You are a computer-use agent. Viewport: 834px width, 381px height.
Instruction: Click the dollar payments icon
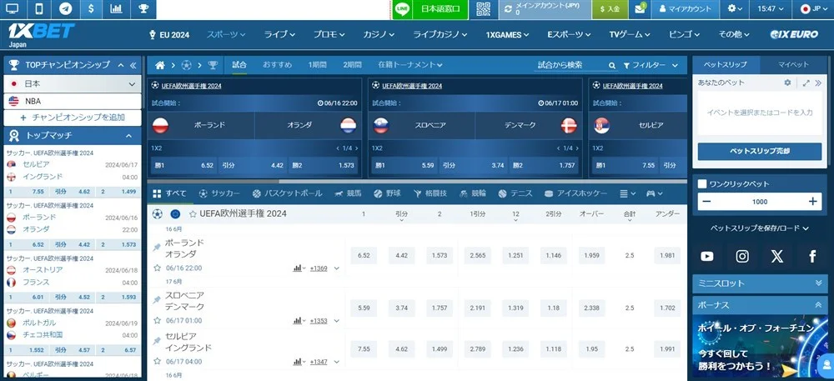(91, 9)
